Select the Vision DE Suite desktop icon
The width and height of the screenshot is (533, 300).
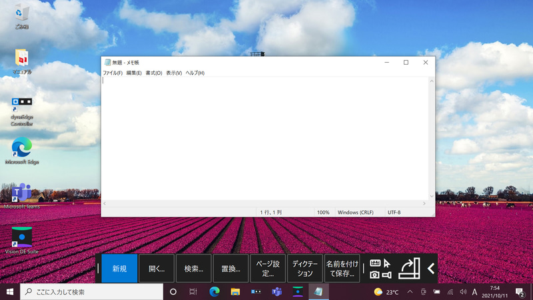(22, 240)
